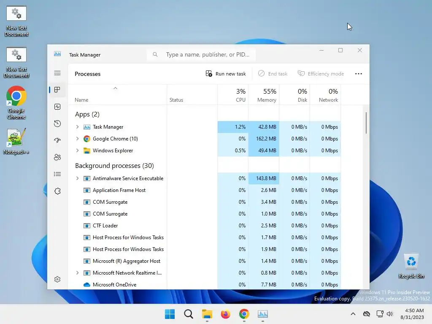
Task: Open Task Manager settings gear
Action: pos(57,279)
